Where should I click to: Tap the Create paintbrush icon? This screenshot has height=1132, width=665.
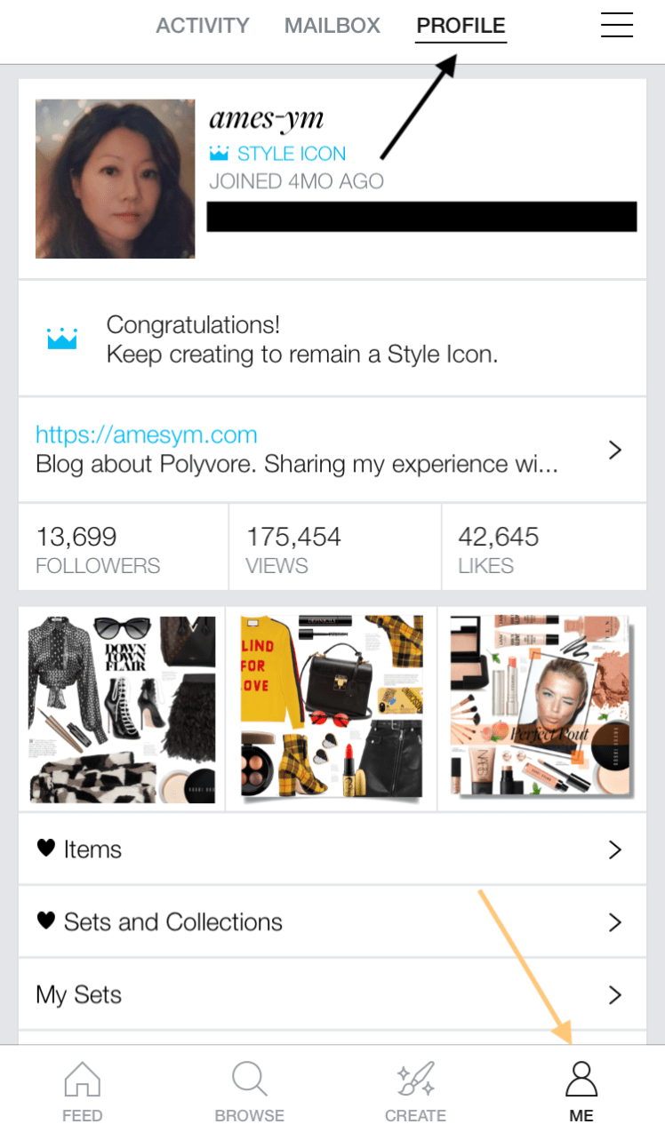(415, 1080)
